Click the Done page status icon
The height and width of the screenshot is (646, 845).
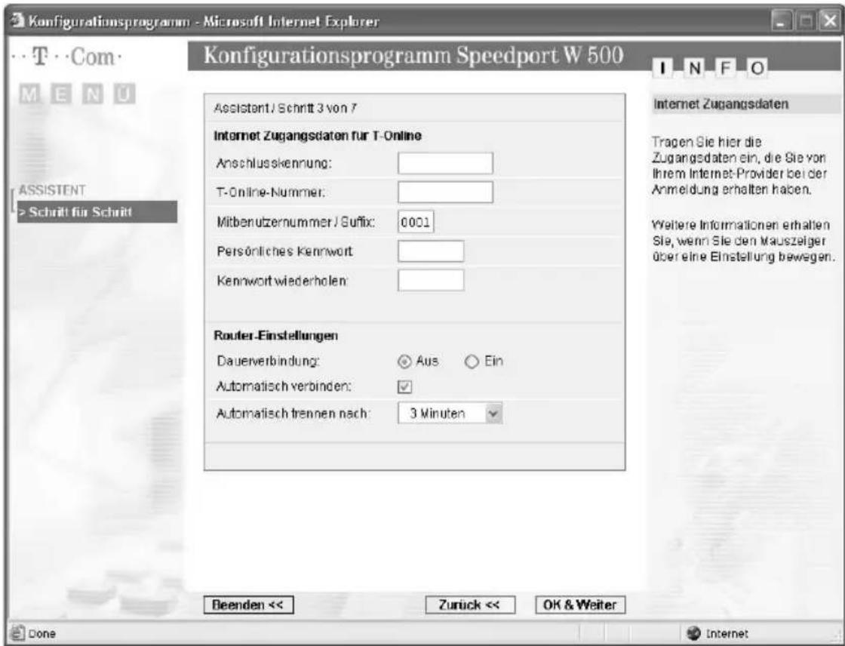pyautogui.click(x=17, y=634)
